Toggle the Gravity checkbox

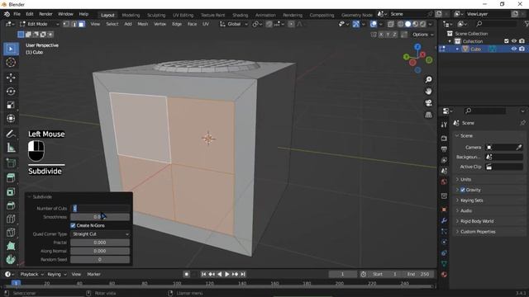[x=463, y=190]
